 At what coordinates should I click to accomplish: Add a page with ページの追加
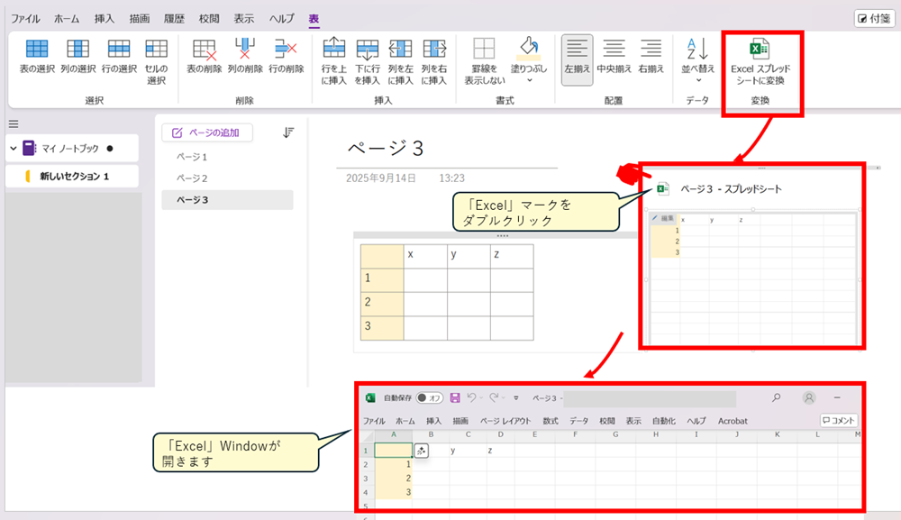tap(207, 132)
